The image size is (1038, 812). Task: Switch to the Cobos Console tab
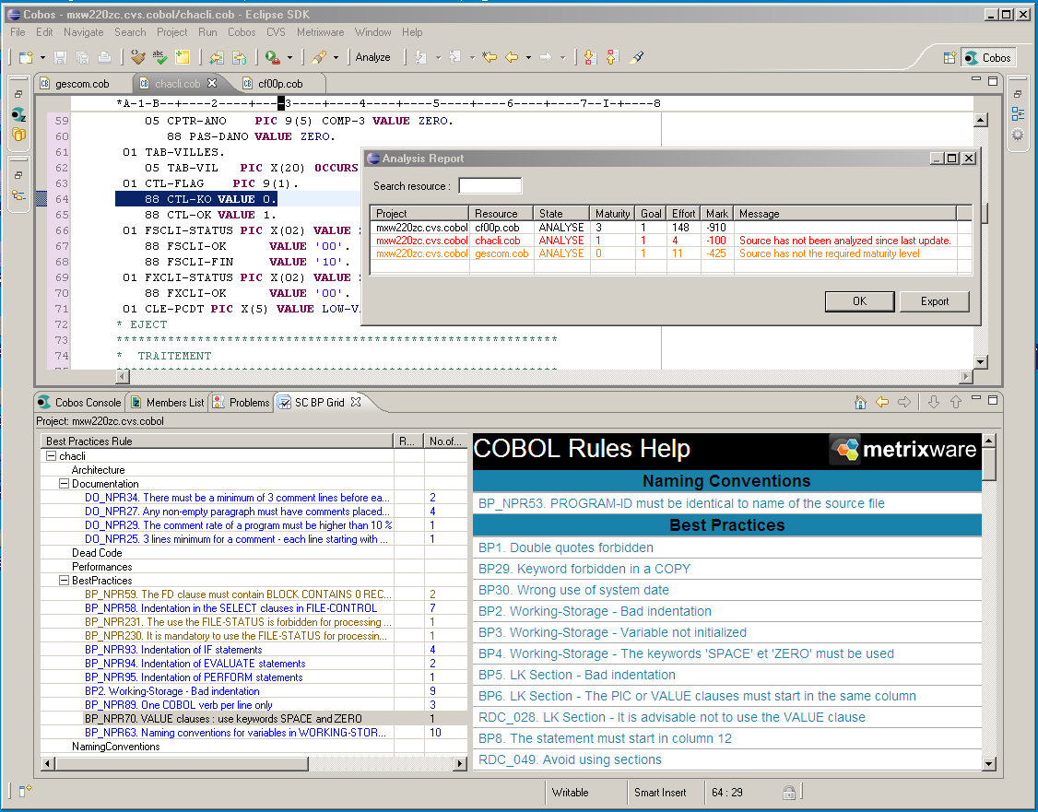point(80,403)
